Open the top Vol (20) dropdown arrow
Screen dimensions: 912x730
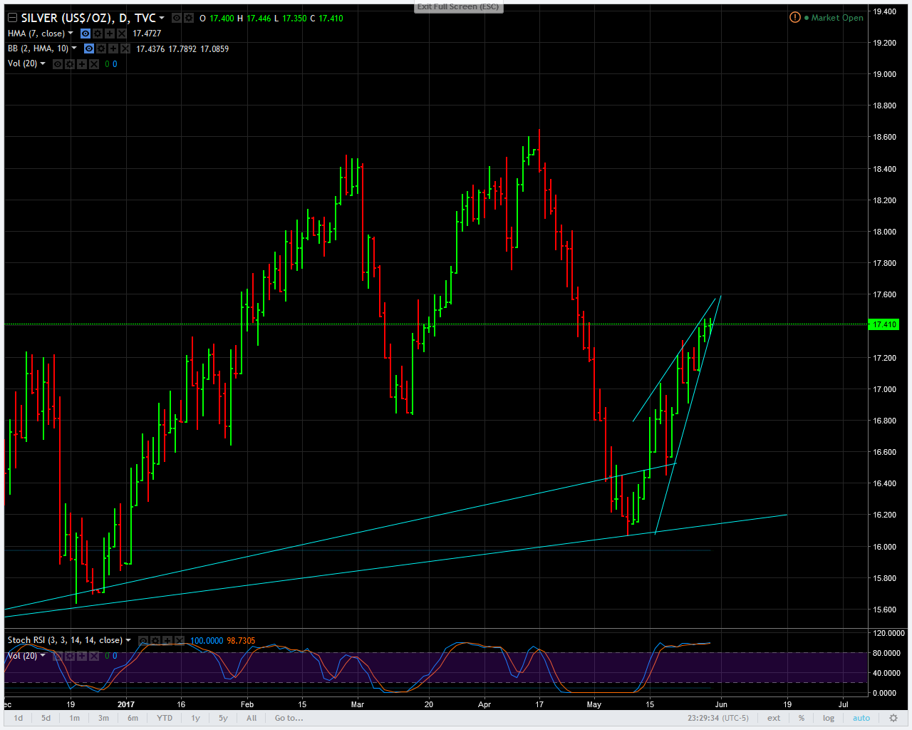pos(43,63)
